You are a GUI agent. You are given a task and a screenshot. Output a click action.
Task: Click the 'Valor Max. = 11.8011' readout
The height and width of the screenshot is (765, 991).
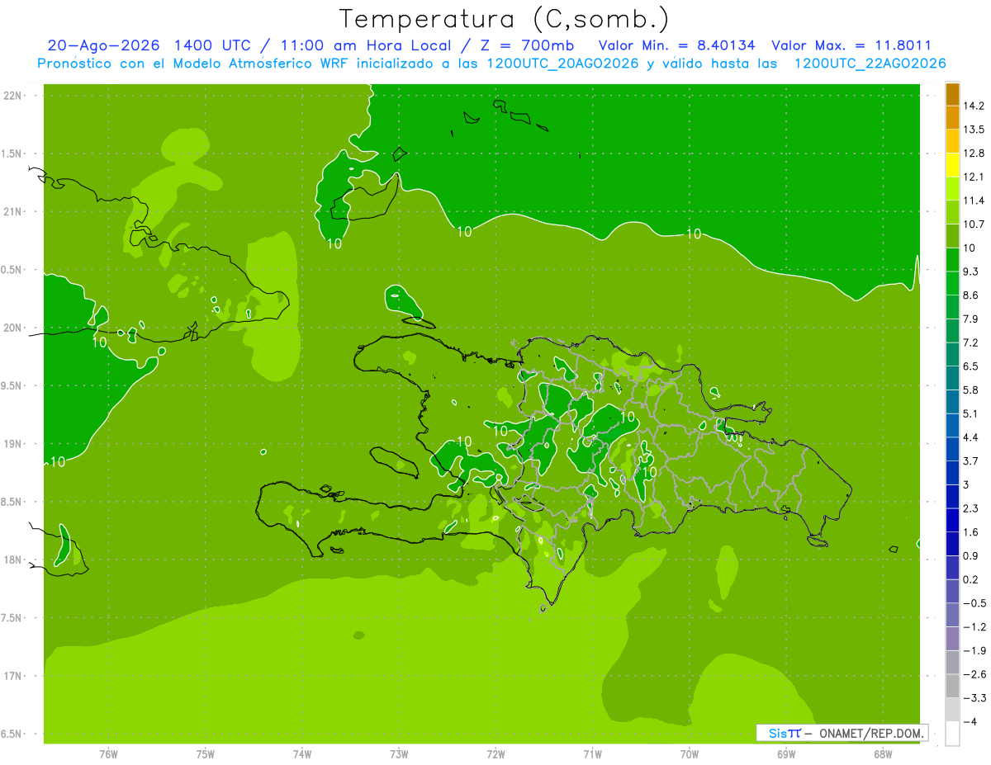click(x=851, y=45)
